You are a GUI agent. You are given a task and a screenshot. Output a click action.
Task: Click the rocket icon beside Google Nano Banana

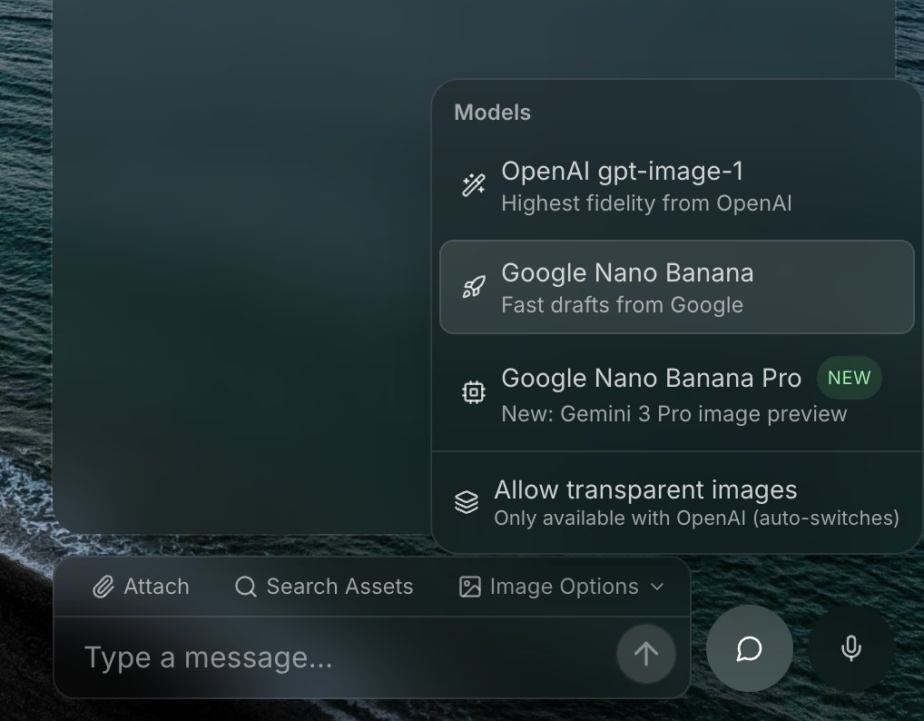pos(474,287)
